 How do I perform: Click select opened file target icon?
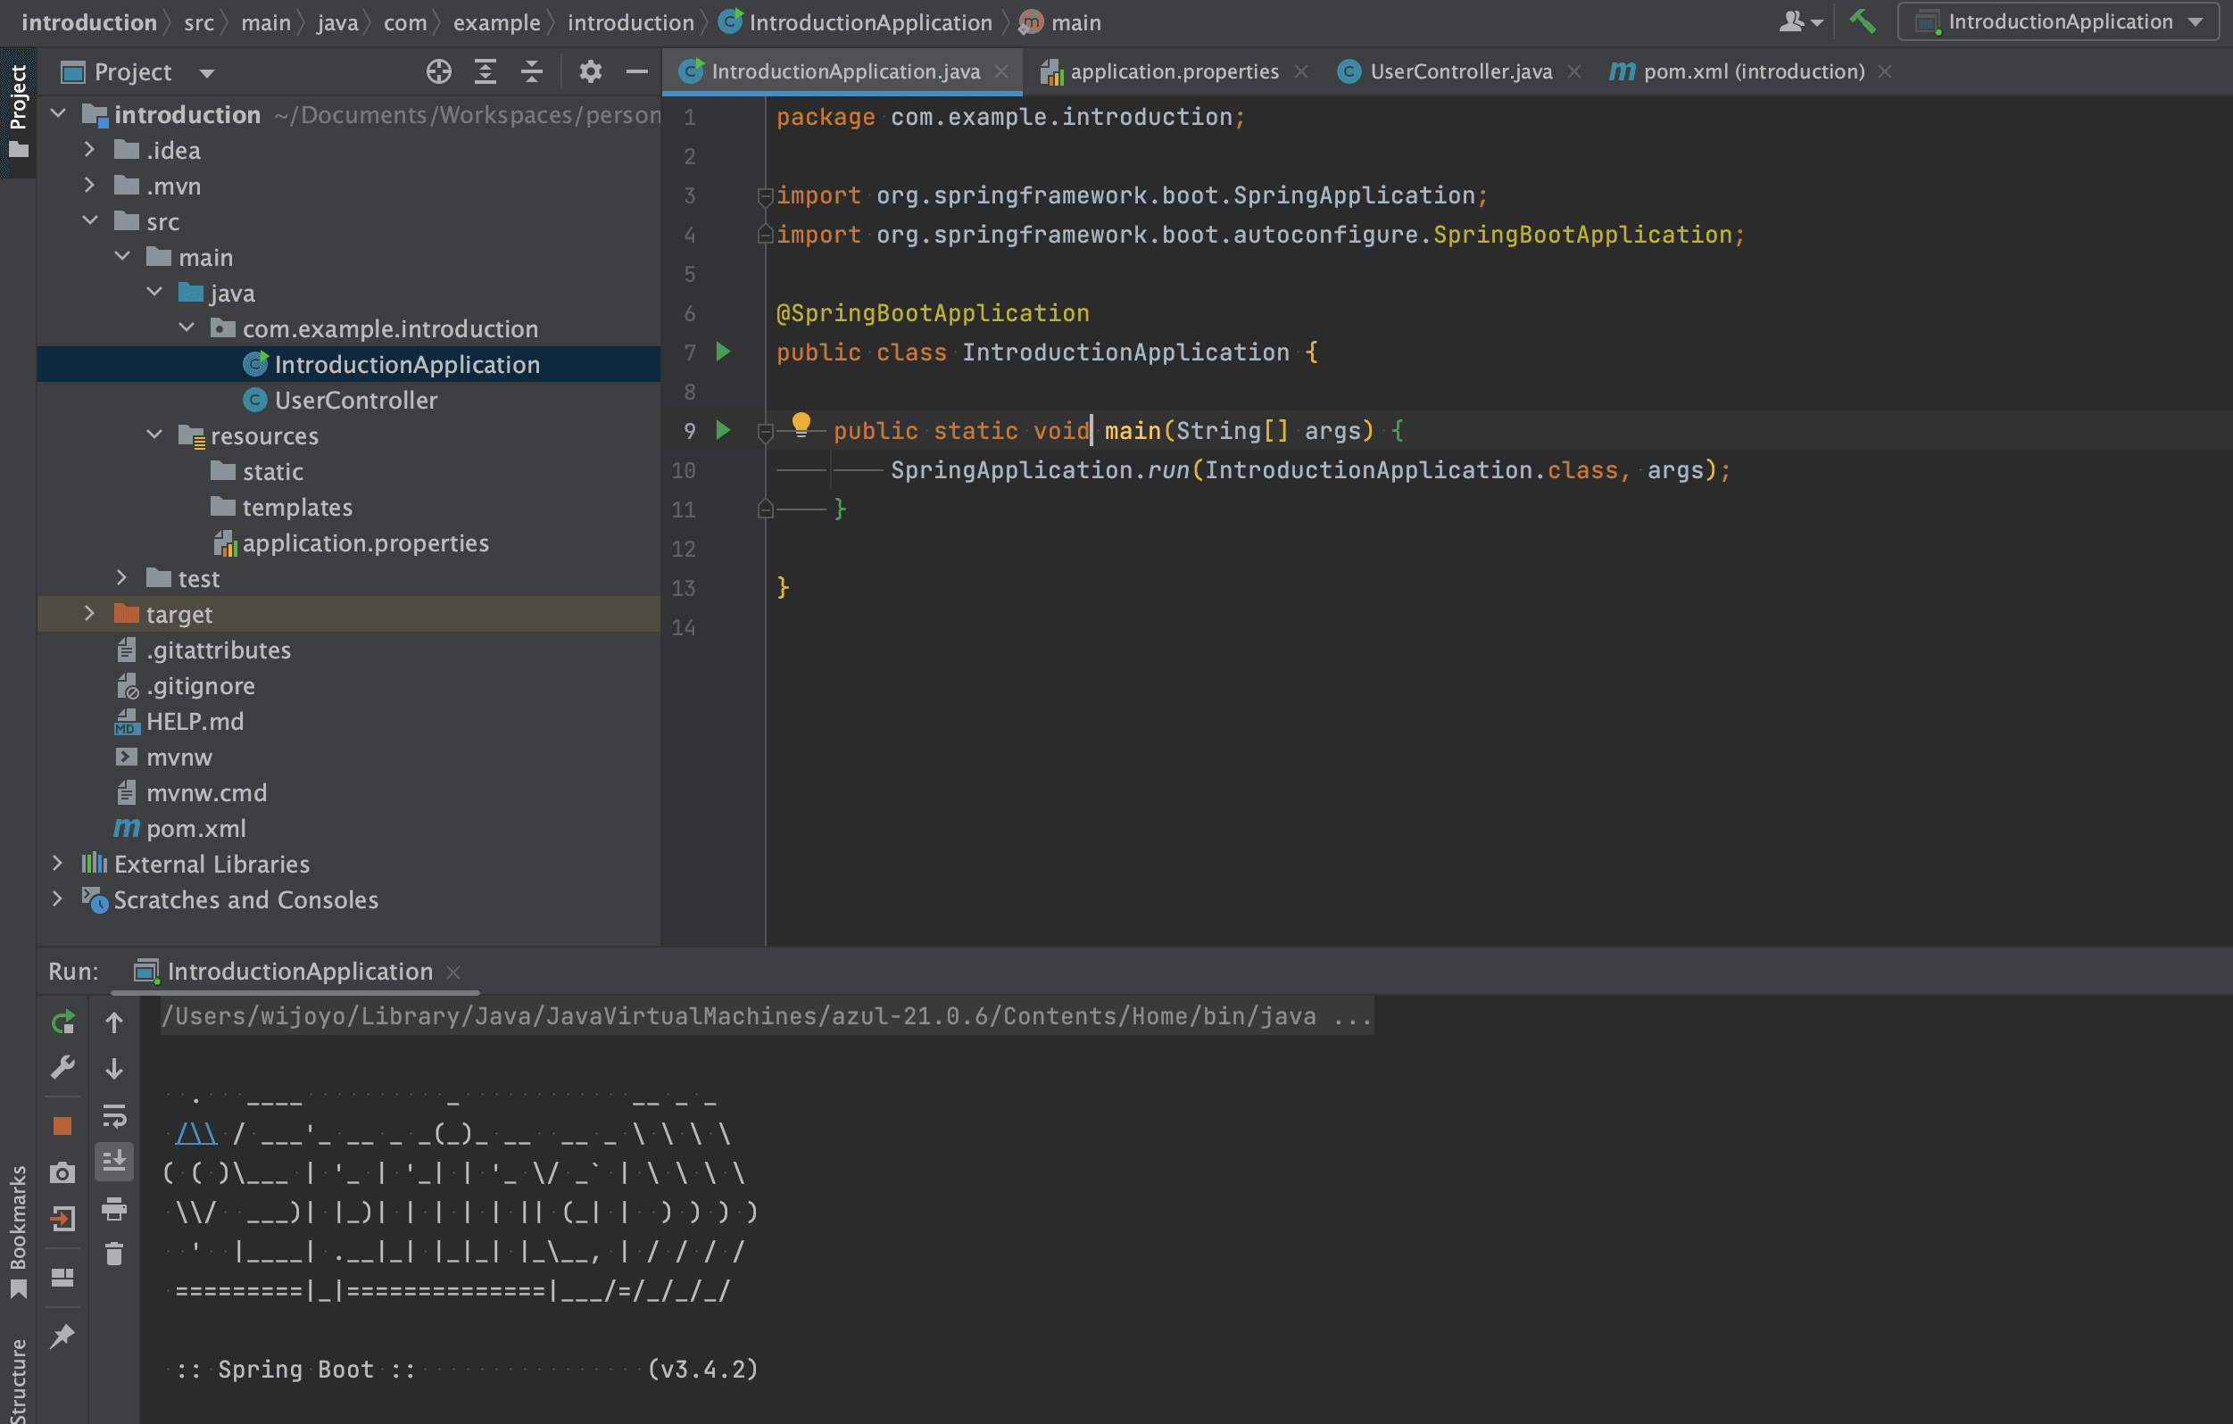438,71
